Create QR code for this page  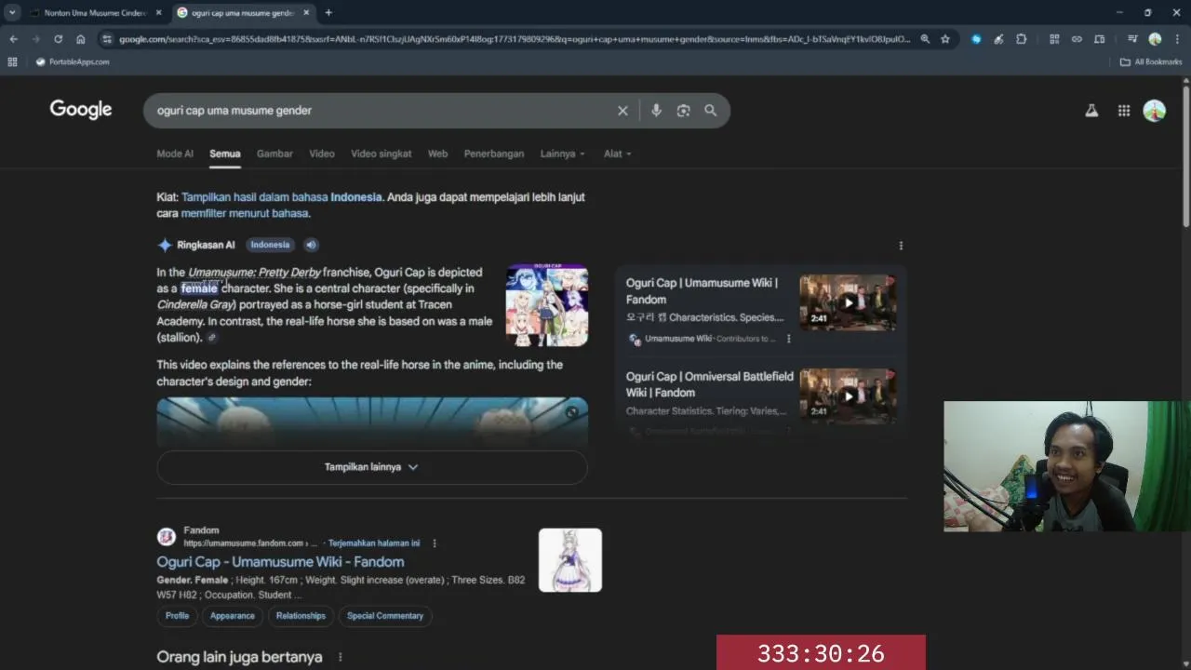coord(1054,39)
